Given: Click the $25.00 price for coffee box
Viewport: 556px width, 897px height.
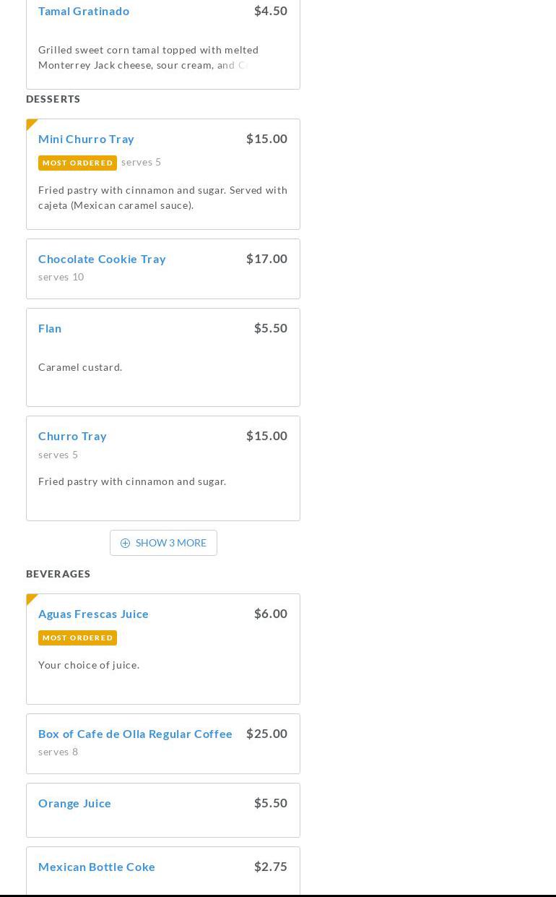Looking at the screenshot, I should 266,734.
